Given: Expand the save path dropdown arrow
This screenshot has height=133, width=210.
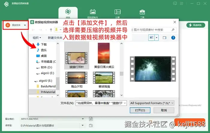Looking at the screenshot, I should (82, 125).
